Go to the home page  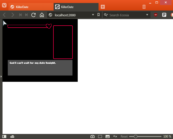click(42, 15)
